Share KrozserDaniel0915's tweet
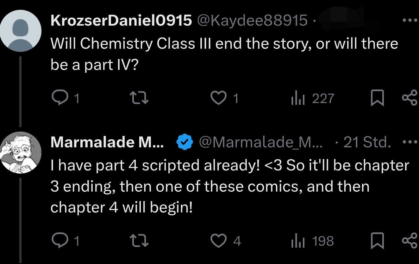The width and height of the screenshot is (419, 264). [x=410, y=99]
